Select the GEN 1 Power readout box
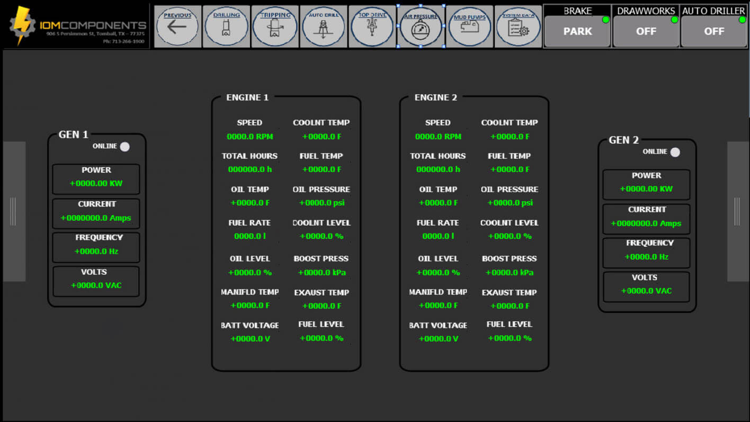750x422 pixels. [x=96, y=179]
